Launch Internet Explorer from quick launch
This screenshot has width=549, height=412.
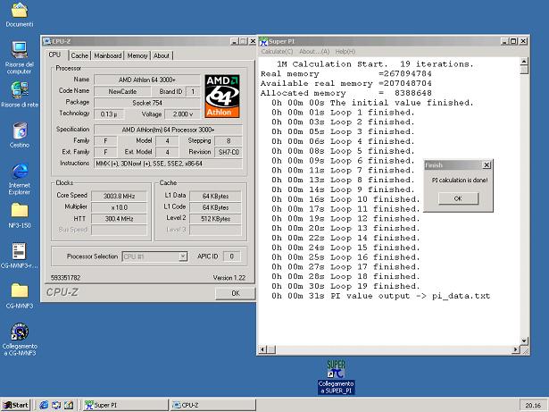click(44, 405)
